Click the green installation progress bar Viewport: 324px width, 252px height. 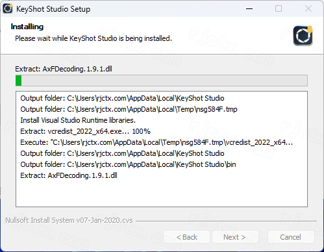point(162,81)
